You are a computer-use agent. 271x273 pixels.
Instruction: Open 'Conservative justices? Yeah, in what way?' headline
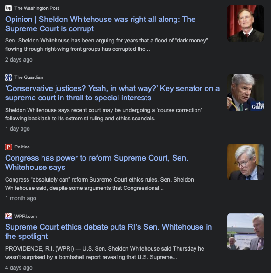112,93
